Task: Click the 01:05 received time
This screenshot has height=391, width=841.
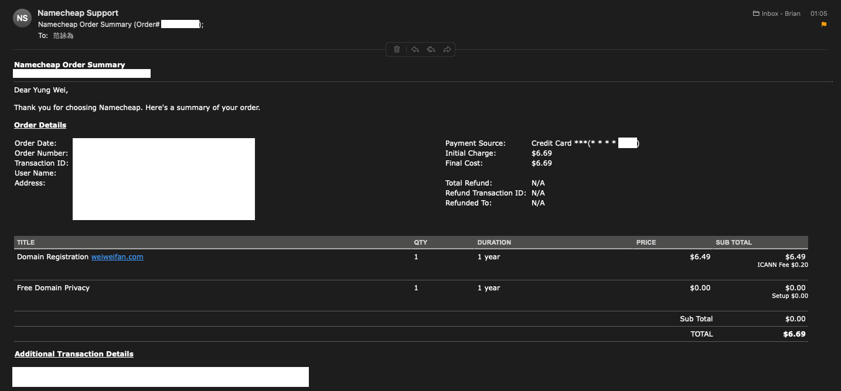Action: [819, 13]
